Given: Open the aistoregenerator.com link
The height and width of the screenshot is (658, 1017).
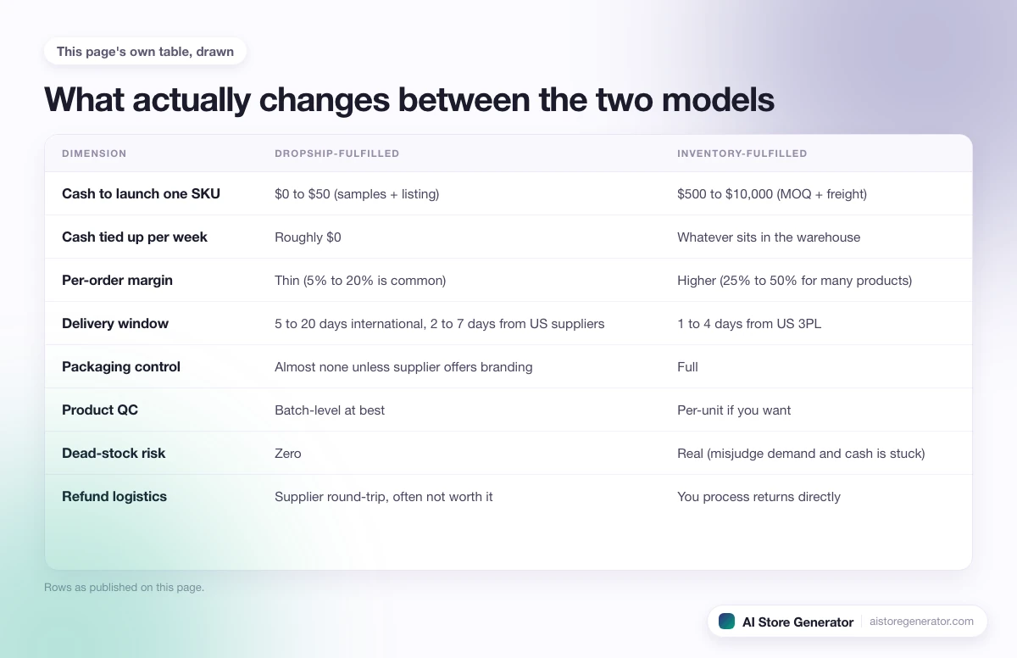Looking at the screenshot, I should (x=921, y=622).
